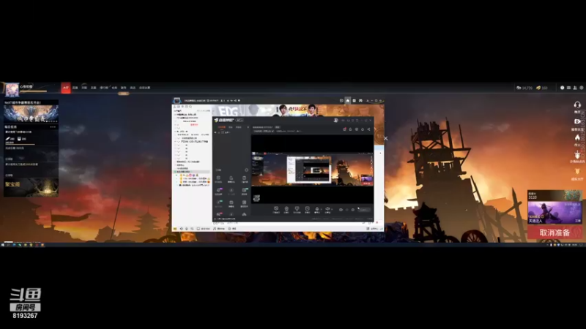The image size is (586, 329).
Task: Open the speaker dropdown arrow in 直播伴侣
Action: pyautogui.click(x=331, y=209)
